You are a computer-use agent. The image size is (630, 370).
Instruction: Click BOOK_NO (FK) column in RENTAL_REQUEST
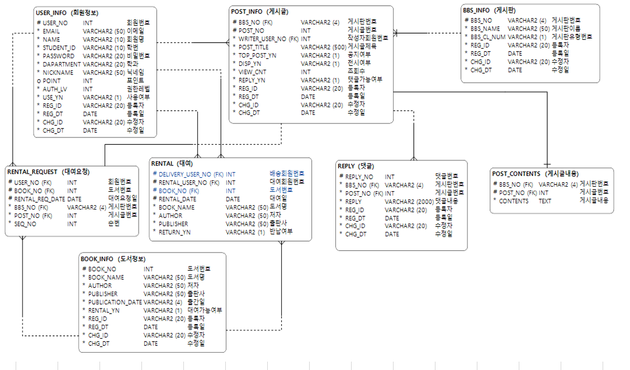click(34, 191)
